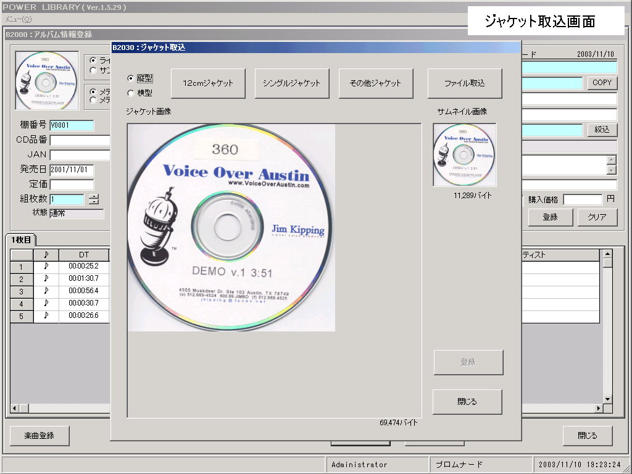The width and height of the screenshot is (632, 474).
Task: Click the horizontal scrollbar left arrow
Action: point(15,409)
